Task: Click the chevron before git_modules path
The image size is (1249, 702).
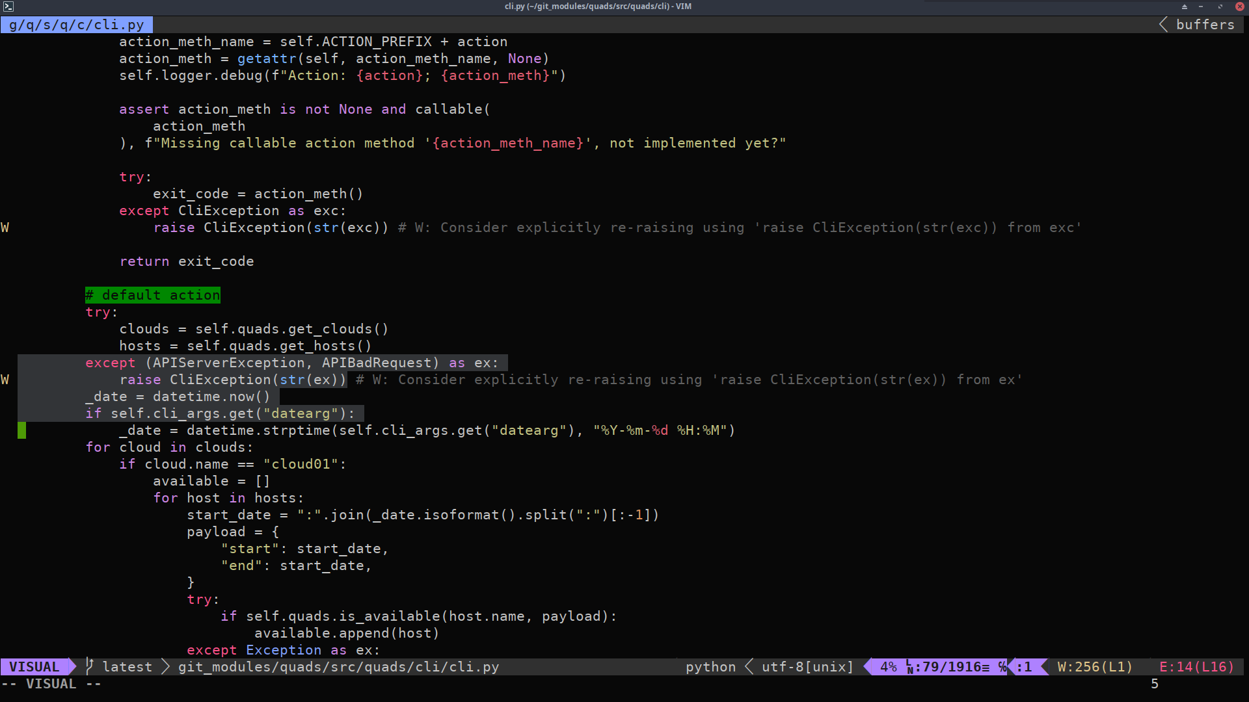Action: (x=166, y=667)
